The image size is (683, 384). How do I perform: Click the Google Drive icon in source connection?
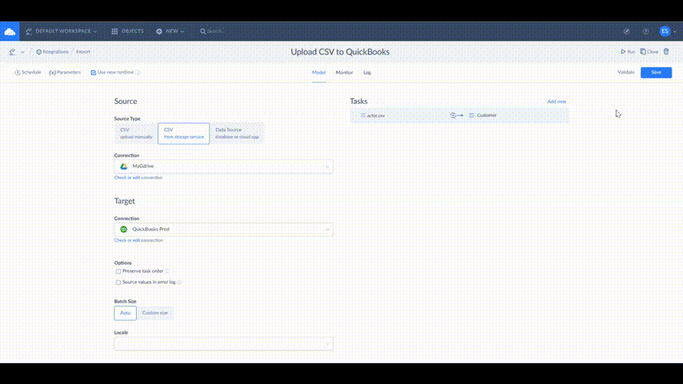(124, 166)
